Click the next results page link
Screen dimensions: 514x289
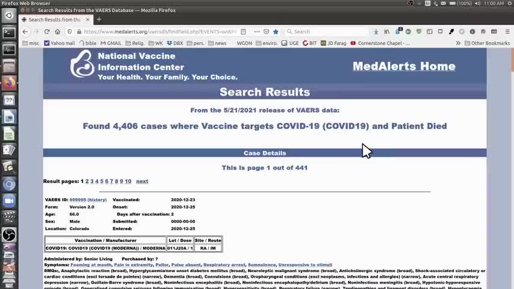142,181
